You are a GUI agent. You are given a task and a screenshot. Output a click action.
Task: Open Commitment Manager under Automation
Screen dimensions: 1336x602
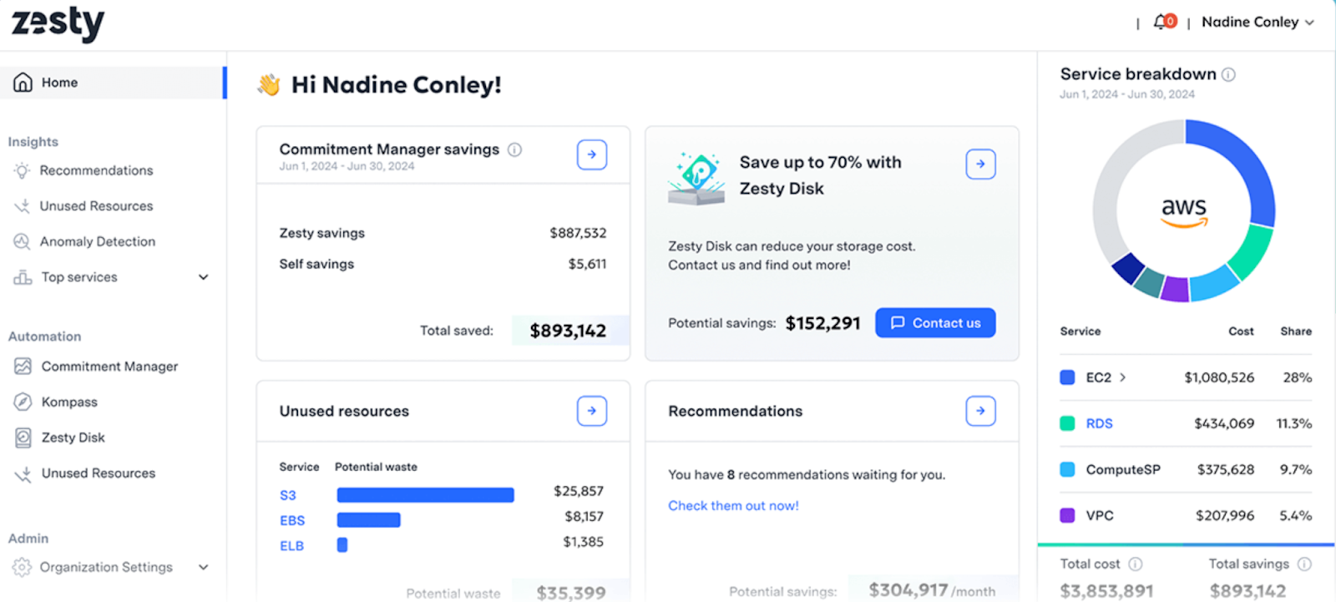coord(109,367)
